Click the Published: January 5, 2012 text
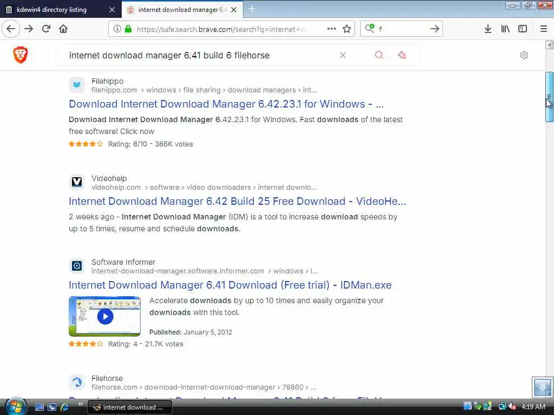 click(191, 332)
